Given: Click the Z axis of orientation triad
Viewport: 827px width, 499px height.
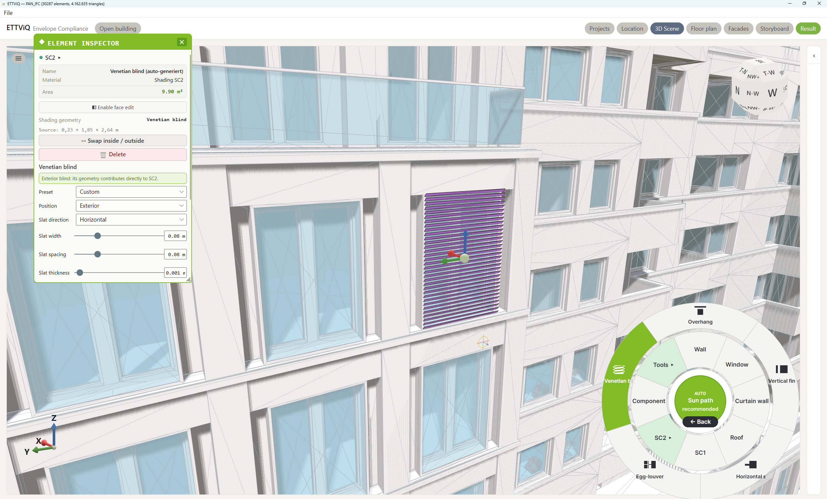Looking at the screenshot, I should [54, 431].
